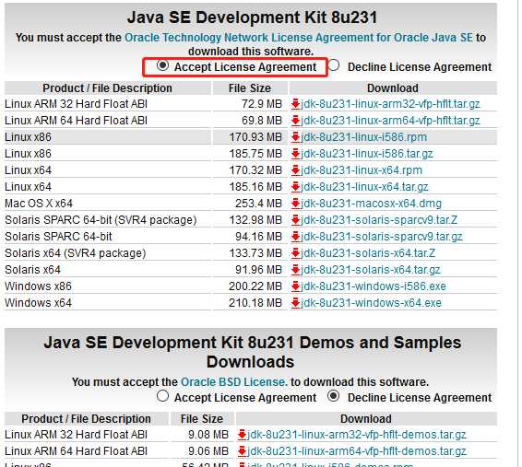Select Decline License Agreement for JDK 8u231
Screen dimensions: 522x467
coord(334,65)
